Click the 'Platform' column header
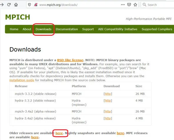The image size is (174, 140). click(79, 86)
